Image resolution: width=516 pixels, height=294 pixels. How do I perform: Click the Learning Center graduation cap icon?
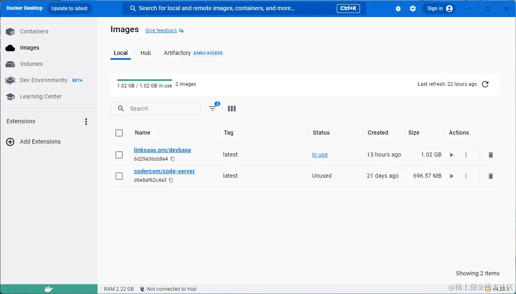tap(10, 97)
